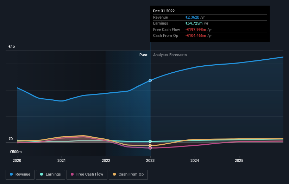Click the €4b y-axis label
The height and width of the screenshot is (184, 289).
(x=12, y=46)
